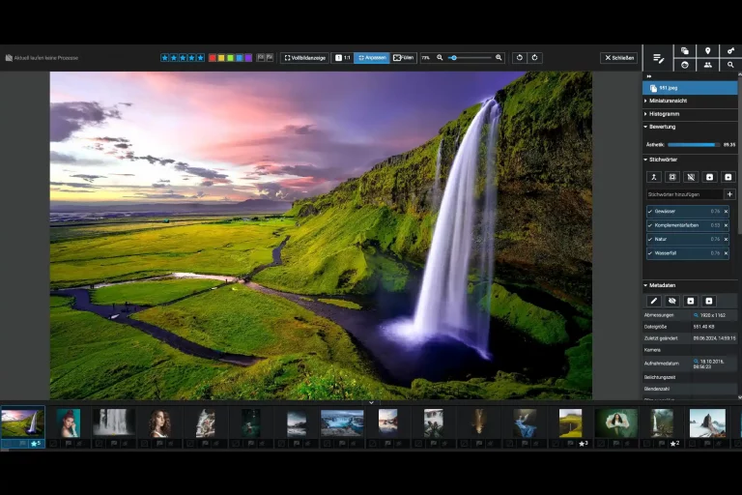The height and width of the screenshot is (495, 742).
Task: Toggle the Komplementärfarben keyword checkmark
Action: 650,225
